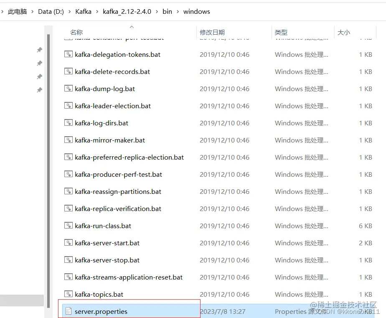Expand the chevron after 此电脑
The image size is (386, 318).
[x=32, y=12]
